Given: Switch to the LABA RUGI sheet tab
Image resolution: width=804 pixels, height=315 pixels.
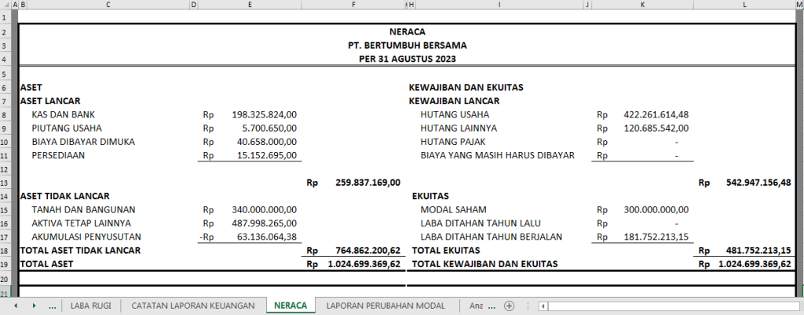Looking at the screenshot, I should coord(91,306).
